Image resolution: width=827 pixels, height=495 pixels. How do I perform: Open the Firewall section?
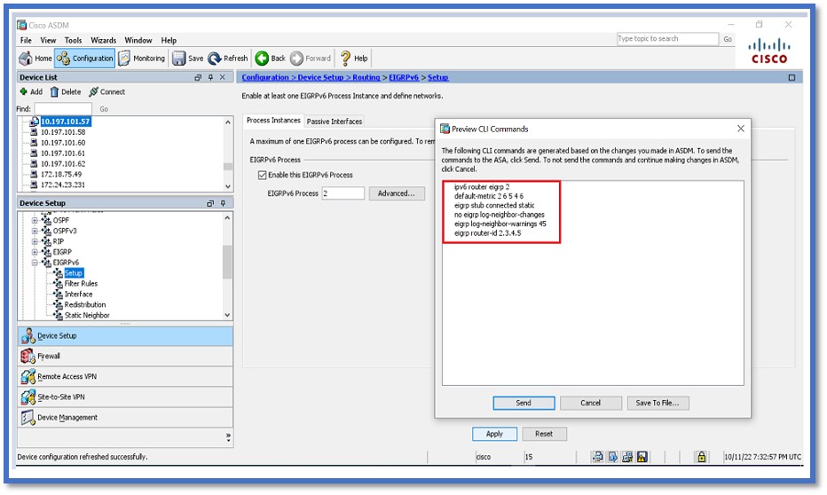click(125, 357)
